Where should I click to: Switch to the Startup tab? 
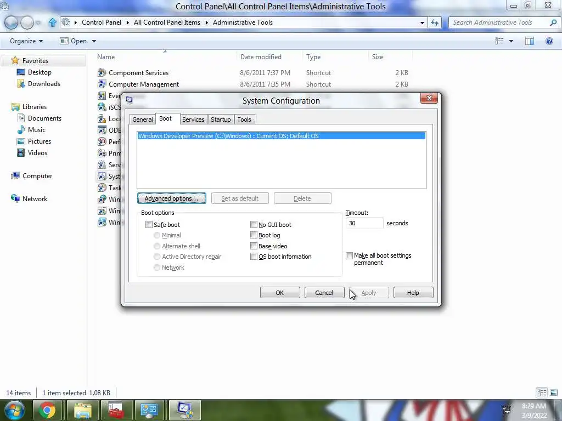click(x=221, y=120)
